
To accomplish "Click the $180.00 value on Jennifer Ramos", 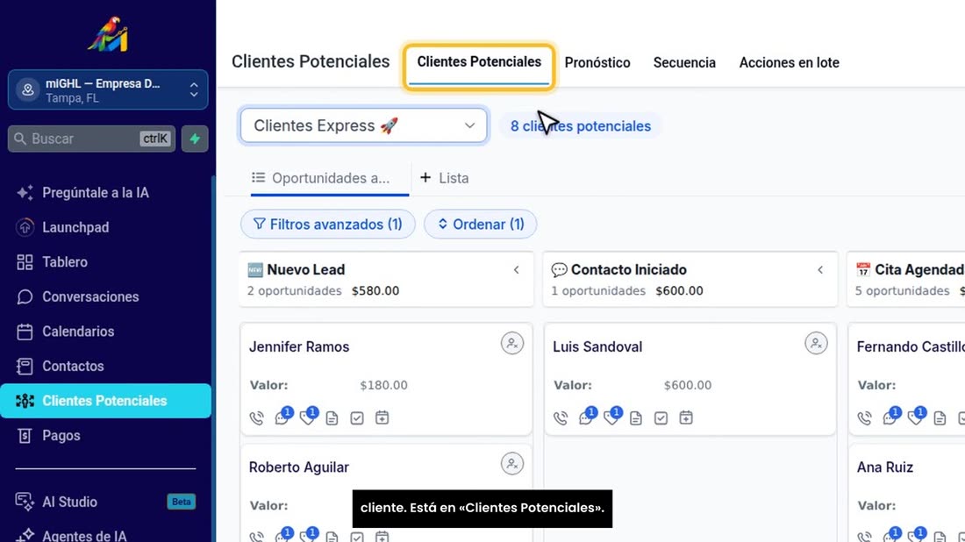I will coord(383,385).
